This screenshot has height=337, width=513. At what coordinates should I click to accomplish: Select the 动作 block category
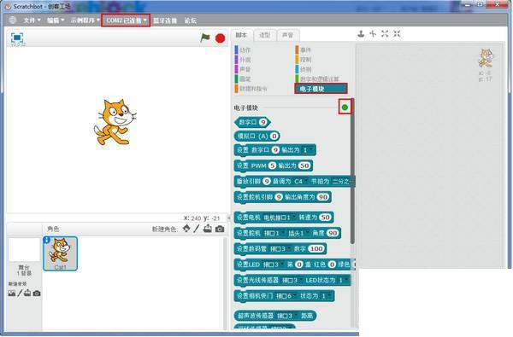click(245, 50)
